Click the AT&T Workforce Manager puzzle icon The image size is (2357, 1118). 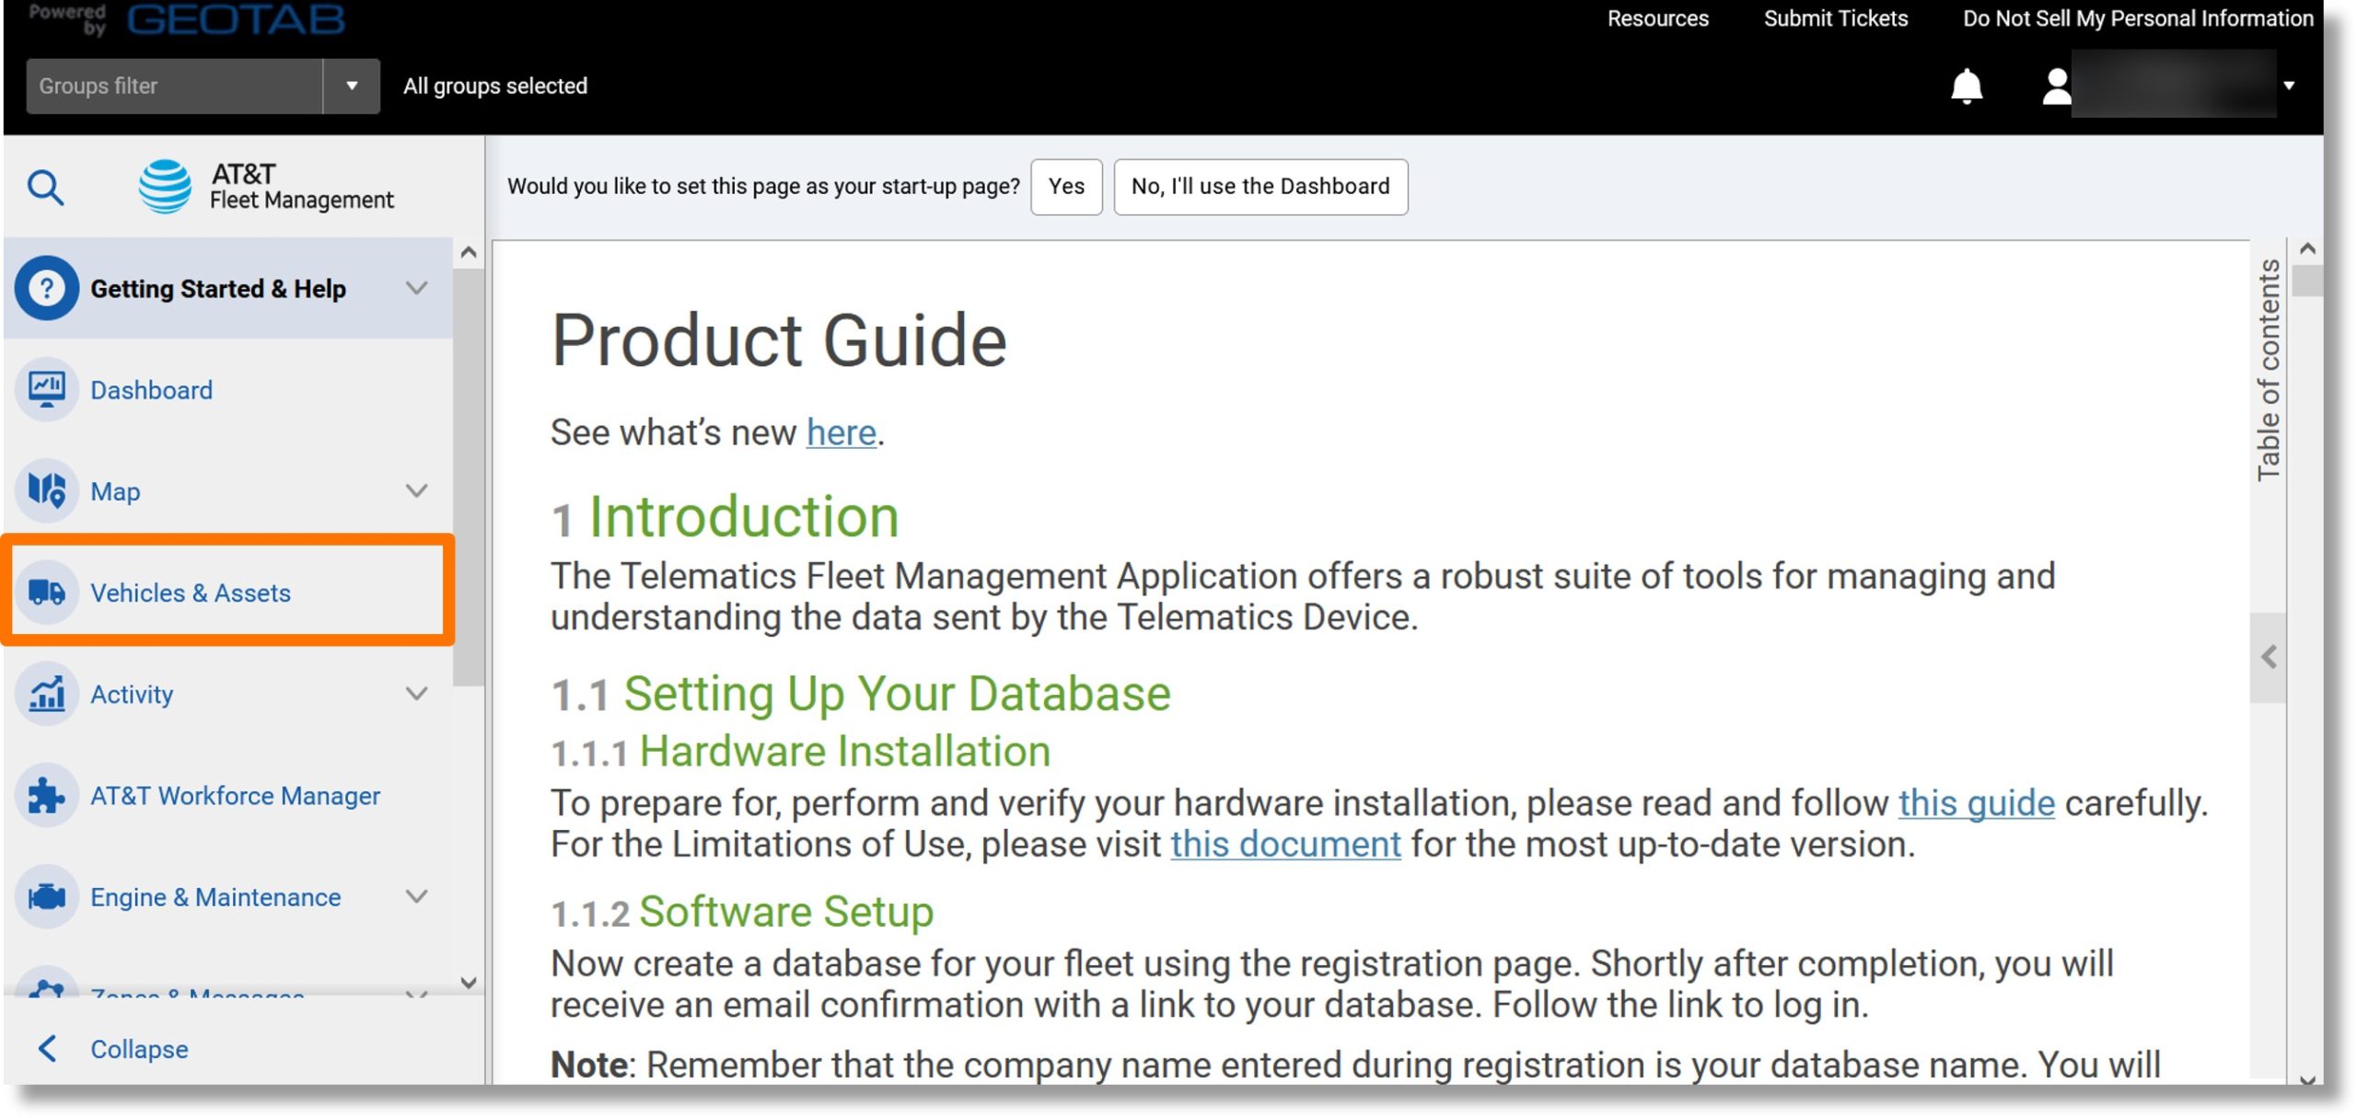click(45, 795)
